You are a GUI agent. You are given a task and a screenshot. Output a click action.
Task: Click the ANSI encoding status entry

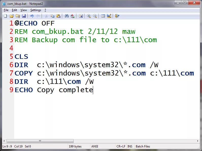click(95, 146)
